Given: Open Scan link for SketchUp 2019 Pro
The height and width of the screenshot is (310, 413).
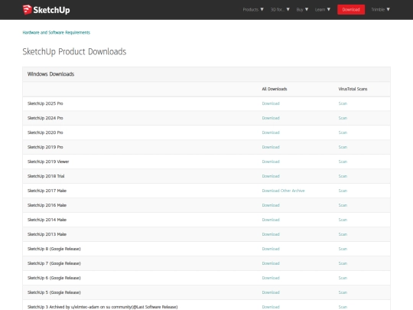Looking at the screenshot, I should (343, 147).
